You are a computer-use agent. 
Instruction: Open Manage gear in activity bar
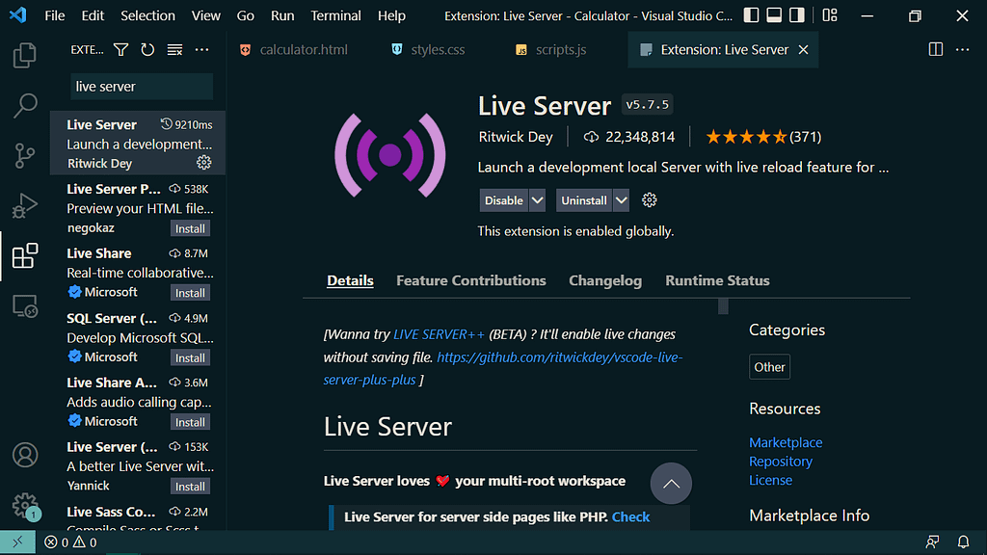click(25, 505)
